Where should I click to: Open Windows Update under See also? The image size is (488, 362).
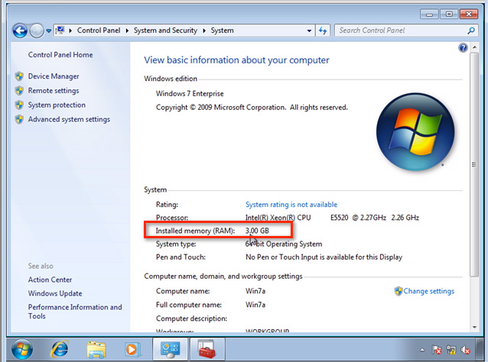(x=55, y=293)
